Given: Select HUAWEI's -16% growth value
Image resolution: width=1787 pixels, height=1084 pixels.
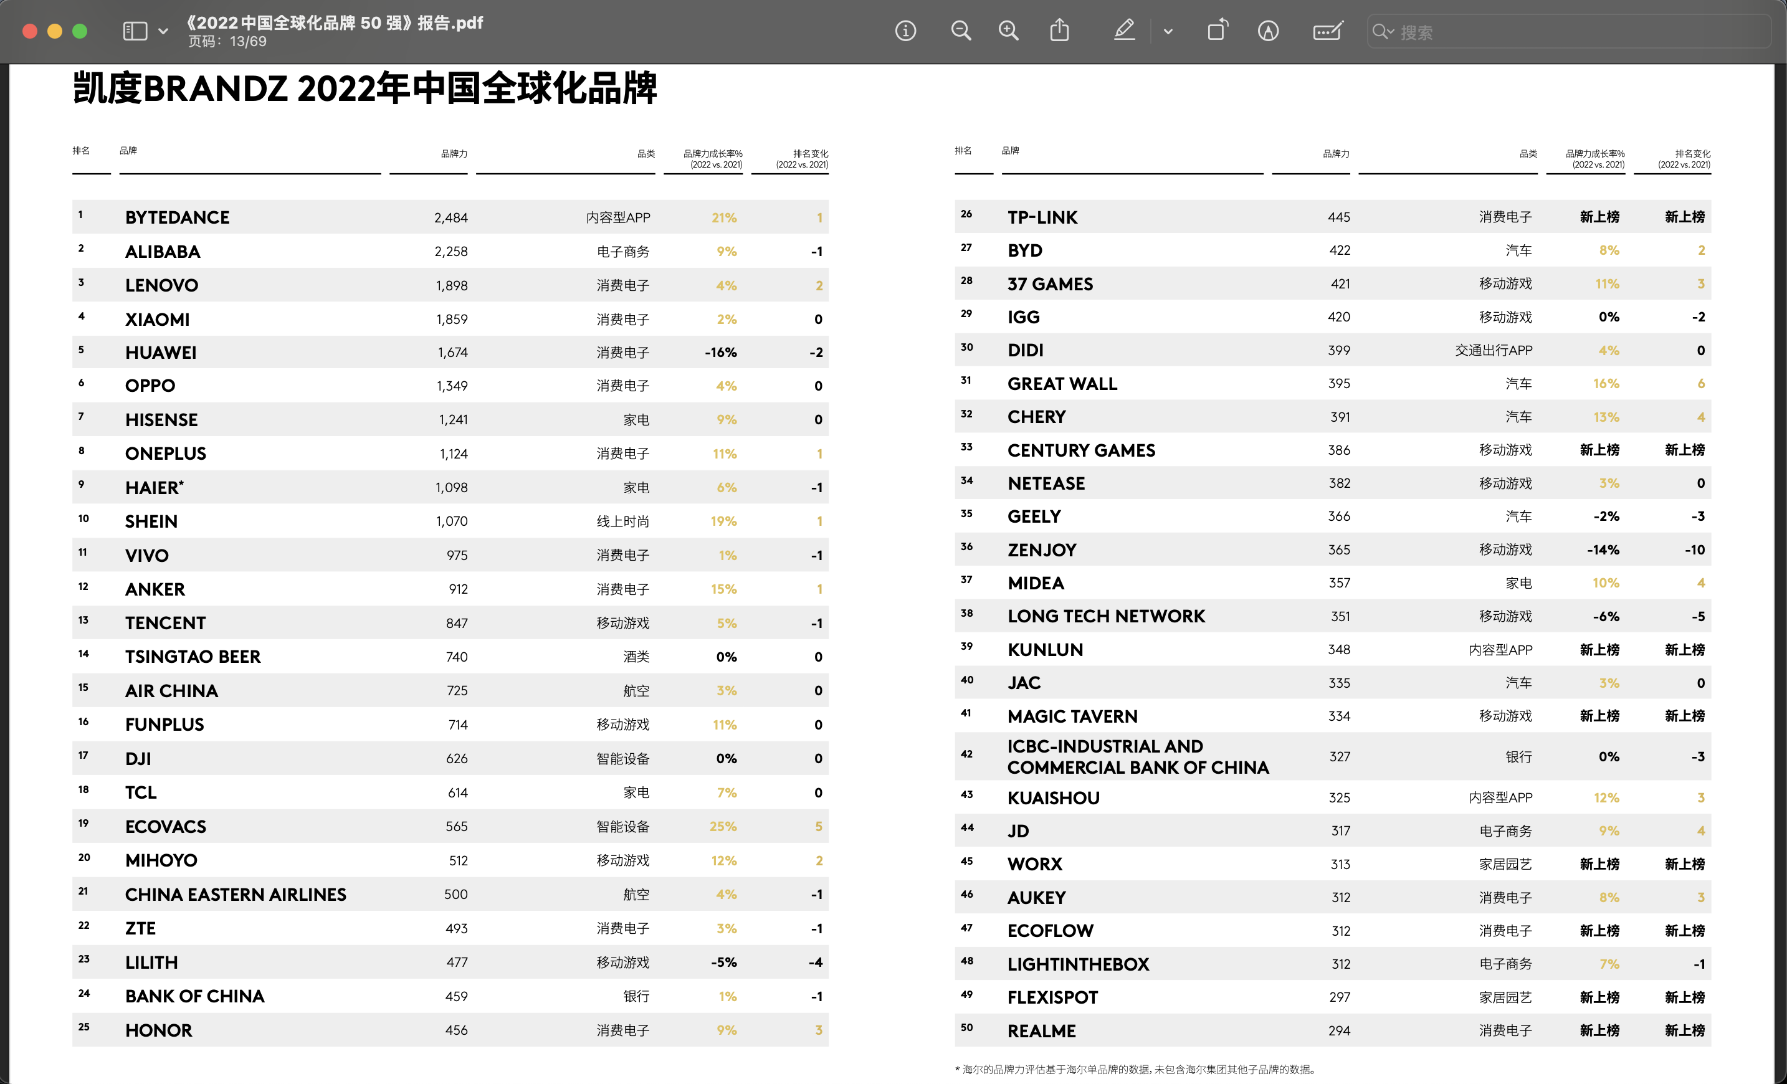Looking at the screenshot, I should coord(720,353).
